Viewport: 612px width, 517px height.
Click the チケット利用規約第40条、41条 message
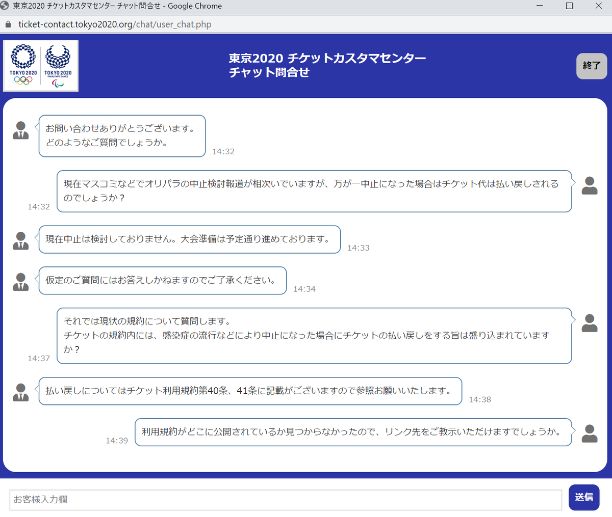click(250, 391)
